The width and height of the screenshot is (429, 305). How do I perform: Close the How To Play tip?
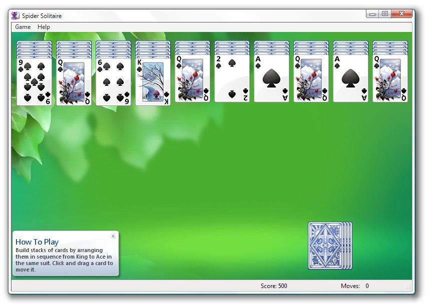[113, 236]
